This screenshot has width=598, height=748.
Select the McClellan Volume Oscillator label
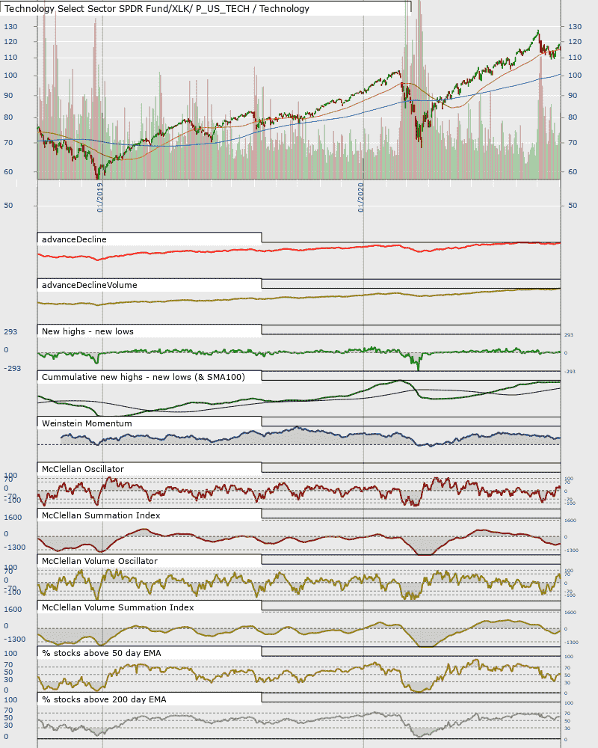pos(99,562)
